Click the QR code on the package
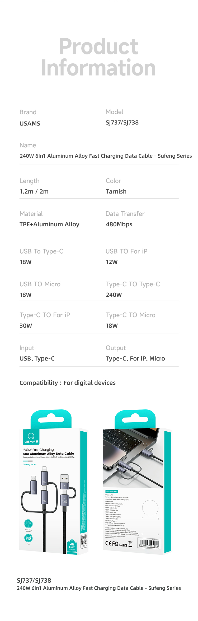 pyautogui.click(x=84, y=540)
